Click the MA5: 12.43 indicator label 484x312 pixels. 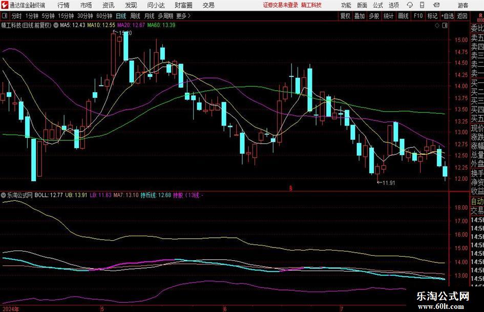click(72, 25)
